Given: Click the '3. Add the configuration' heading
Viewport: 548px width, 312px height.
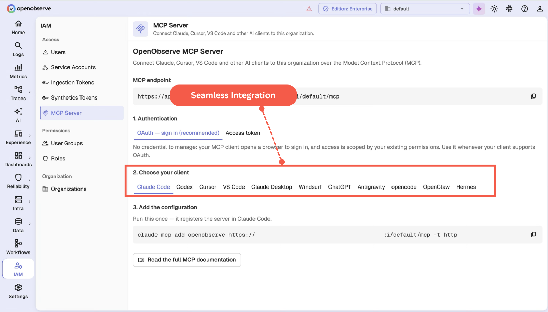Looking at the screenshot, I should click(x=165, y=207).
